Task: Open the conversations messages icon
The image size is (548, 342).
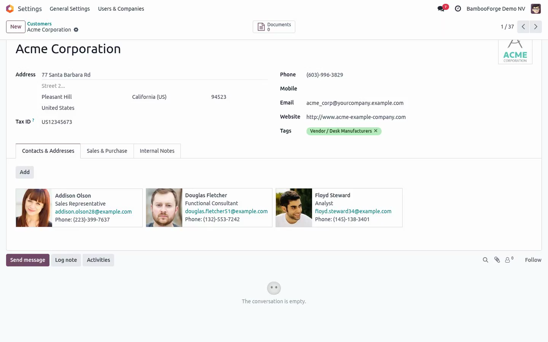Action: [x=441, y=9]
